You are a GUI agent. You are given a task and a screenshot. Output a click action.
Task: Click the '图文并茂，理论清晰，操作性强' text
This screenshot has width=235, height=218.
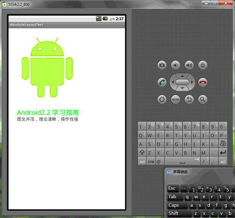(x=48, y=119)
